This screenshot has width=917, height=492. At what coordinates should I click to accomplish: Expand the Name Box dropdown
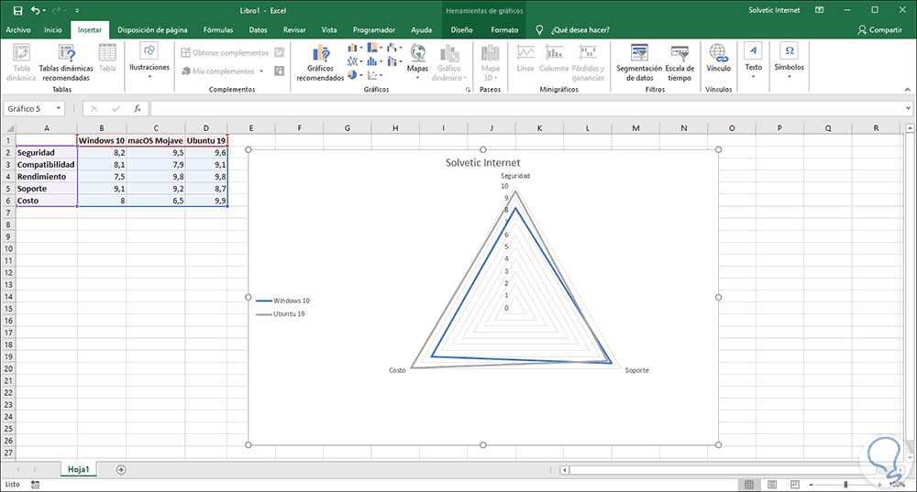pos(59,109)
